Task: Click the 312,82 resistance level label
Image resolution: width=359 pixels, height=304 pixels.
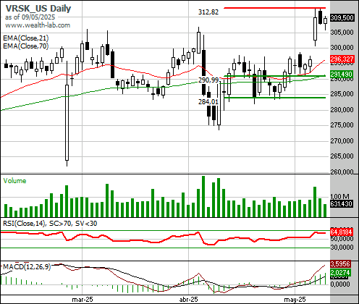Action: coord(208,12)
